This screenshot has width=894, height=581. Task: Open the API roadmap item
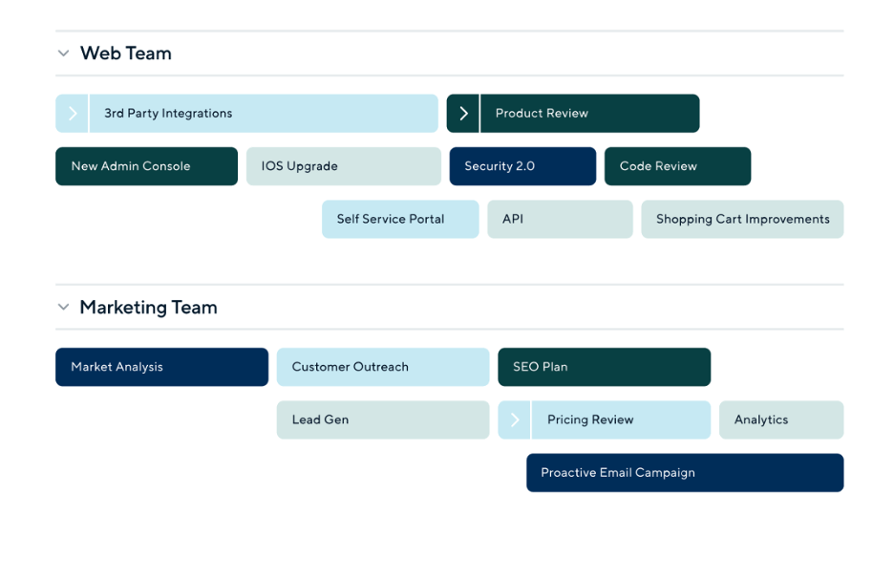point(560,219)
